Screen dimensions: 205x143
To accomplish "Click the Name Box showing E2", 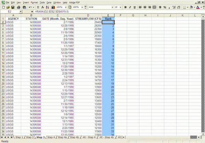I will (x=10, y=12).
